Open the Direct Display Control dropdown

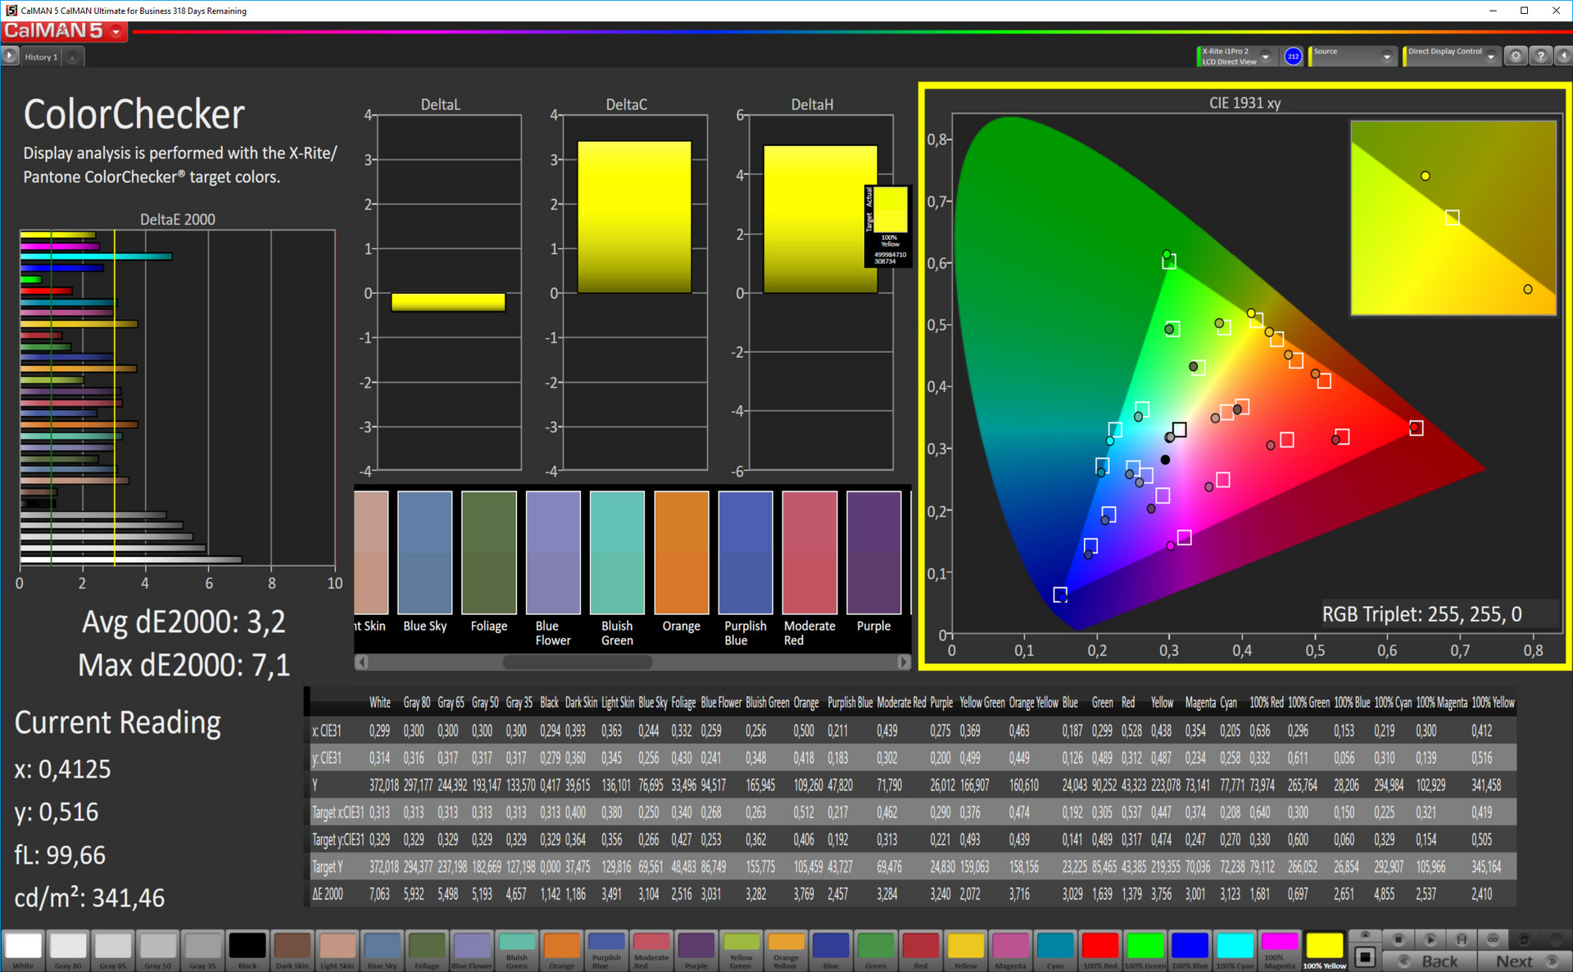(x=1491, y=57)
